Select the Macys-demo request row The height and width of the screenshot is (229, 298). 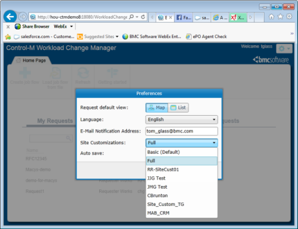(x=38, y=169)
